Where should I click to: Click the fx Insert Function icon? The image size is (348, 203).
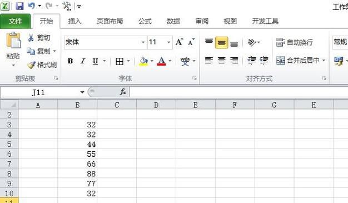tap(123, 92)
